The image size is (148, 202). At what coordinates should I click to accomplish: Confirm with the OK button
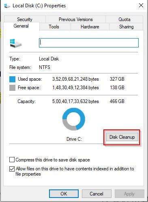pos(64,193)
